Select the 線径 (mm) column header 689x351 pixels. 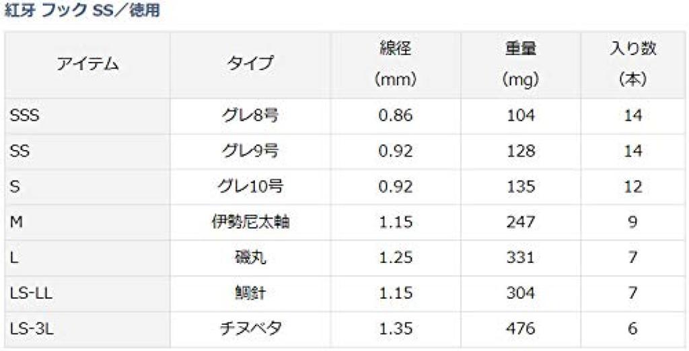(396, 65)
